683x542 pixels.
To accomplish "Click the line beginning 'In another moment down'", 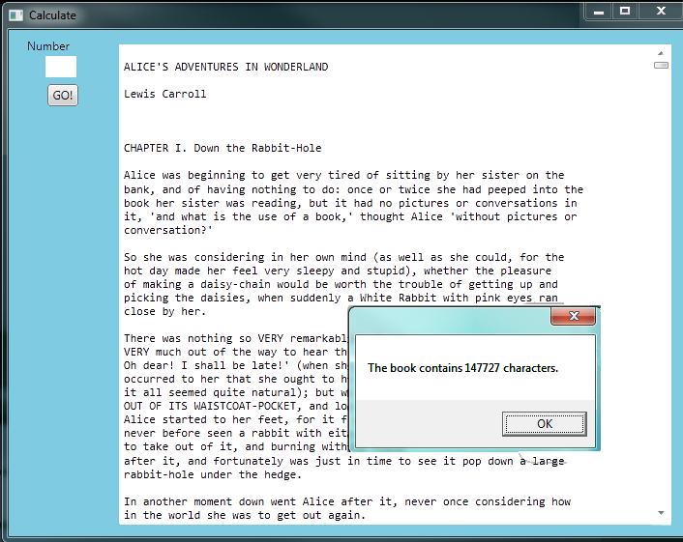I will pyautogui.click(x=347, y=501).
